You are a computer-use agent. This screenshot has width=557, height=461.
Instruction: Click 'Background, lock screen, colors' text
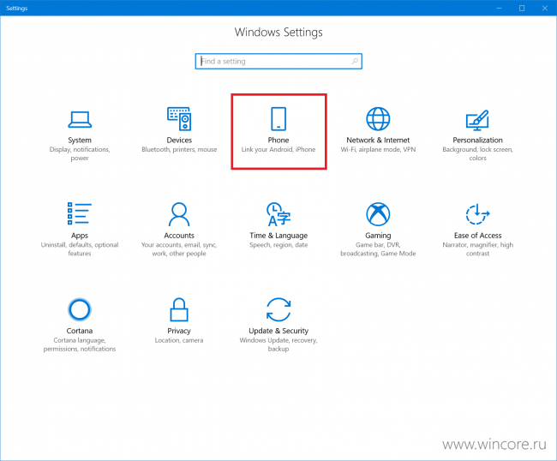[477, 153]
